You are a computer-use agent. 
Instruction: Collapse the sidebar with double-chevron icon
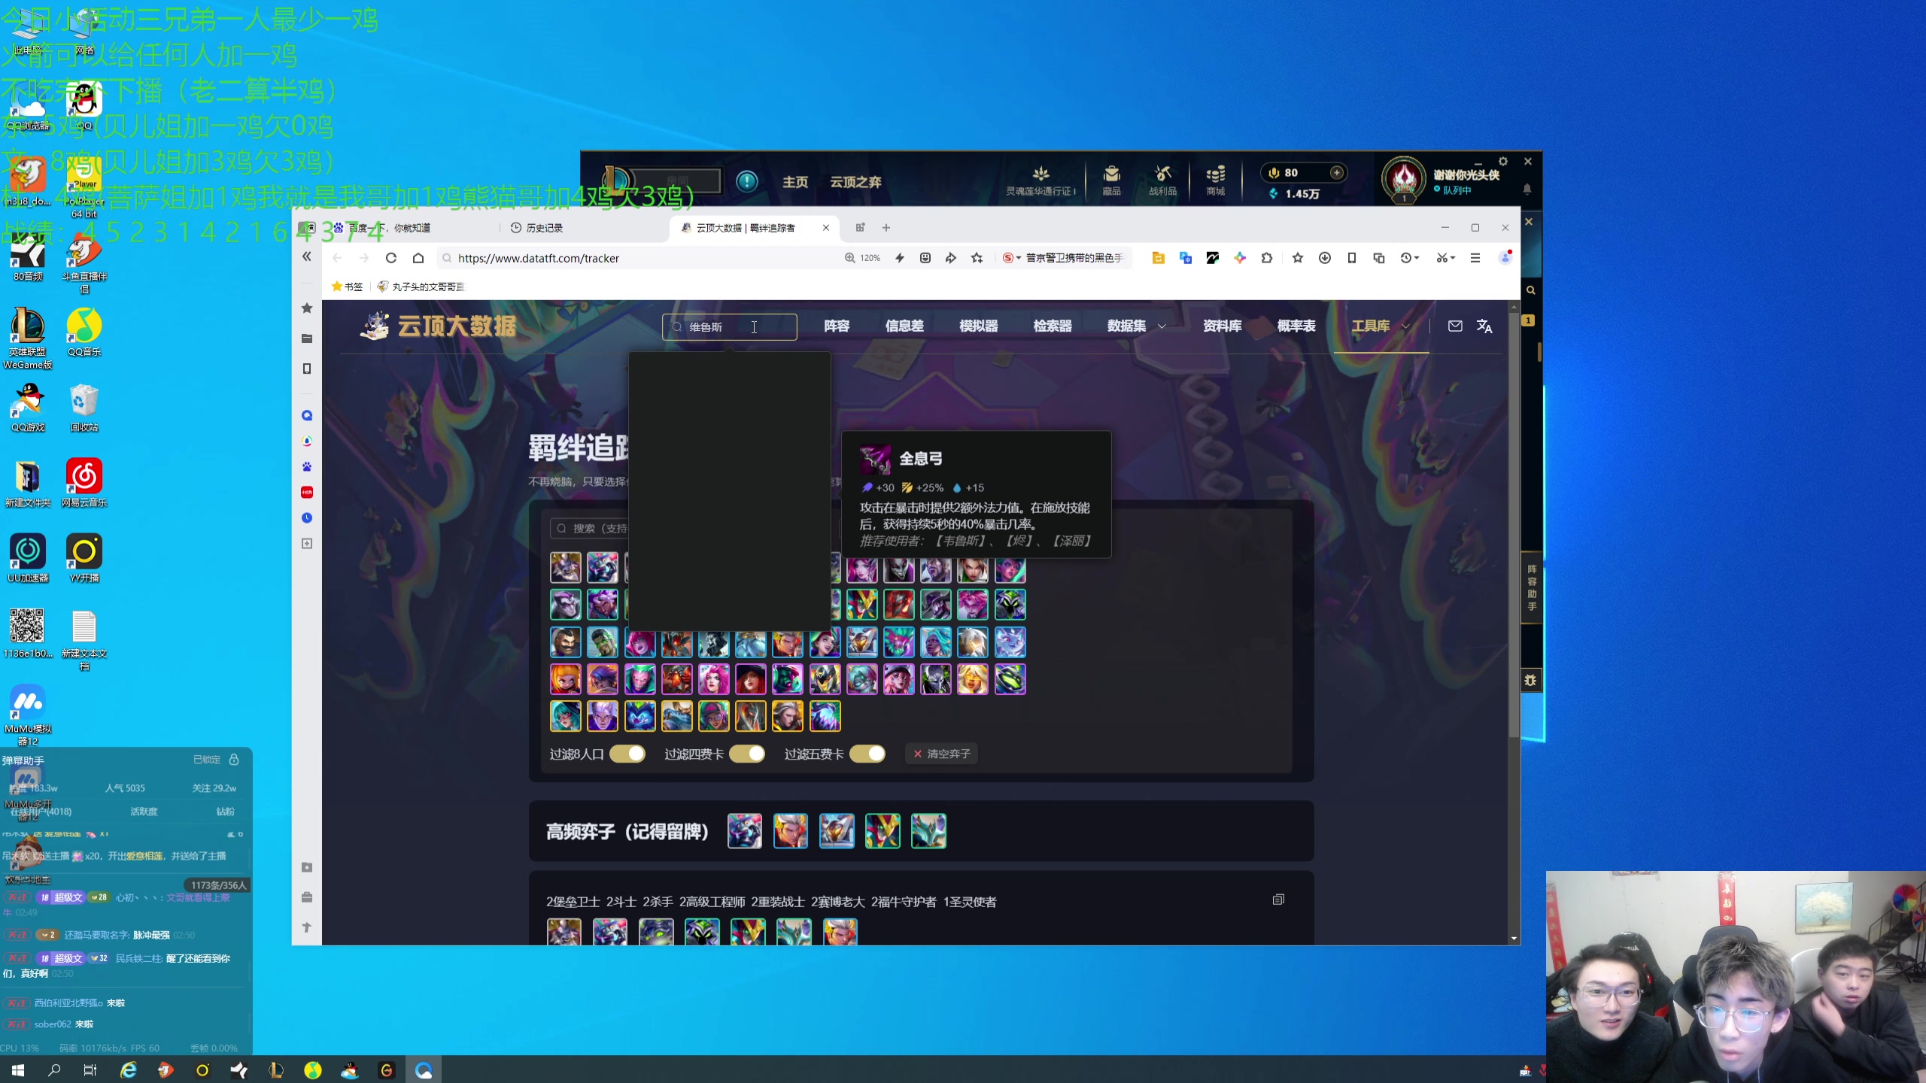(306, 256)
